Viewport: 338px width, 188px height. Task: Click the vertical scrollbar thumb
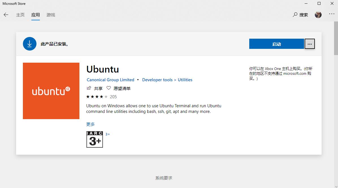(336, 39)
